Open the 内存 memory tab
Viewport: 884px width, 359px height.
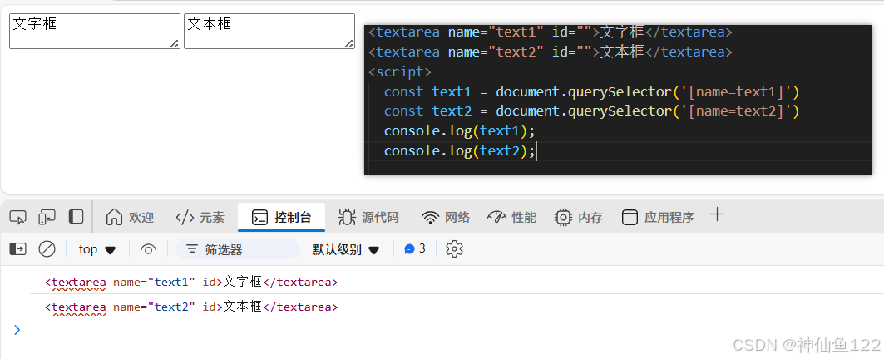pos(579,217)
